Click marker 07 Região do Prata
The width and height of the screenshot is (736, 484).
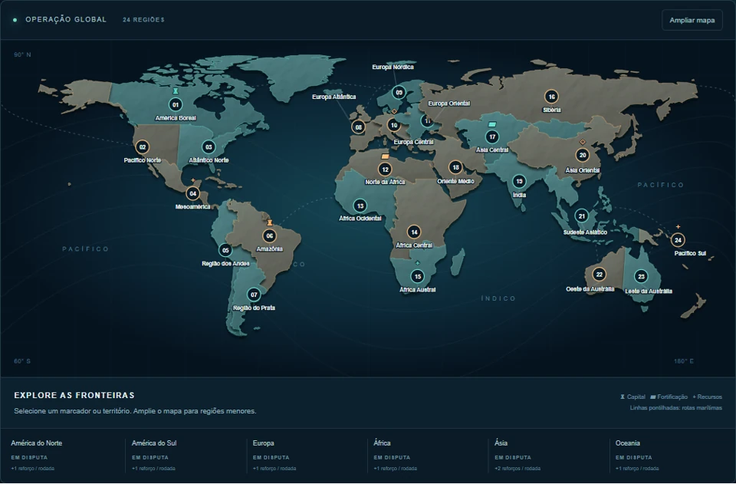(254, 295)
